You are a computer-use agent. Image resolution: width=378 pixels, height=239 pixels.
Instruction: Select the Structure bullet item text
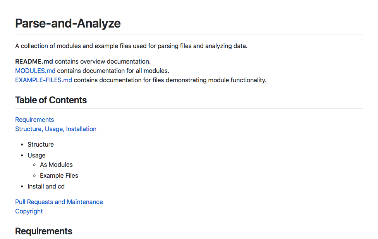pyautogui.click(x=41, y=144)
